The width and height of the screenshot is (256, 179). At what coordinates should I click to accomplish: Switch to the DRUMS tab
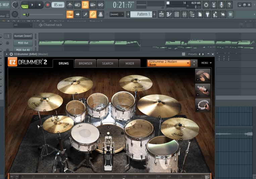[x=63, y=63]
